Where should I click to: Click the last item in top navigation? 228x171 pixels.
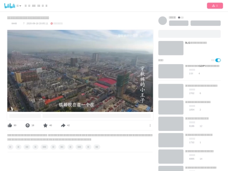[46, 6]
